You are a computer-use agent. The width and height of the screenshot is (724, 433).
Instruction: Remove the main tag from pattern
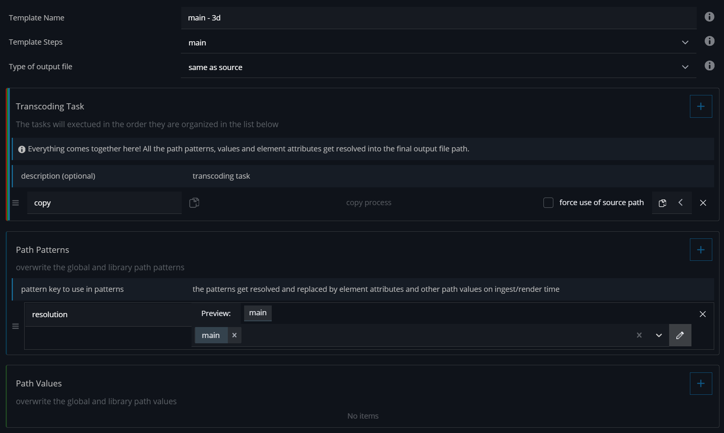(234, 335)
